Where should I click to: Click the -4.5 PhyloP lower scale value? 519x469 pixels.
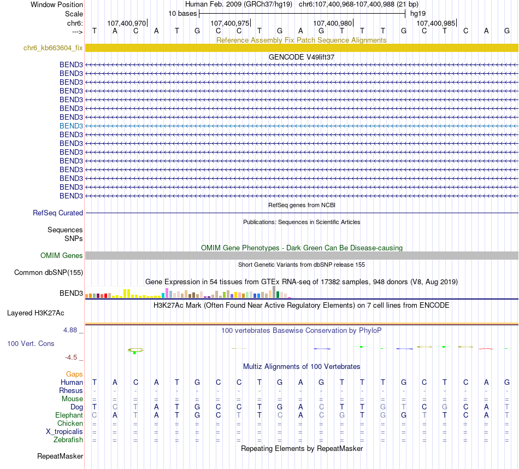(71, 357)
